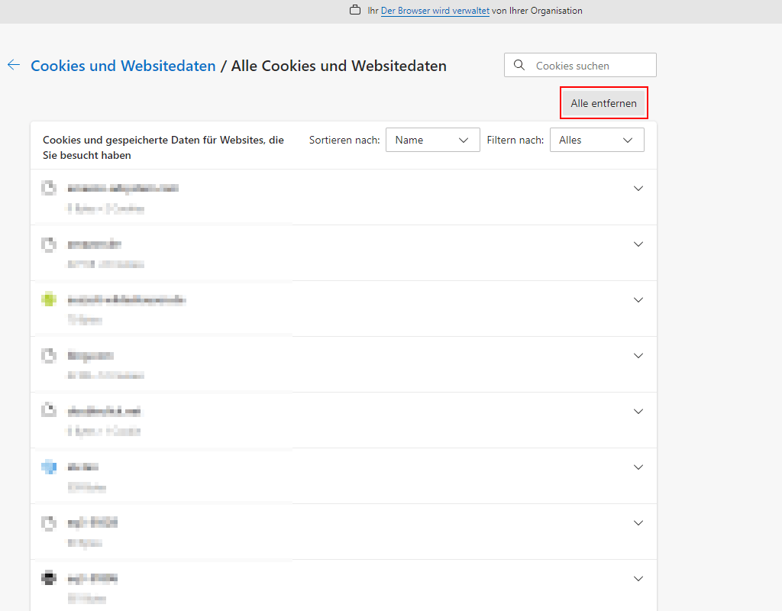Click the dark favicon of the last entry
The width and height of the screenshot is (782, 611).
coord(49,578)
